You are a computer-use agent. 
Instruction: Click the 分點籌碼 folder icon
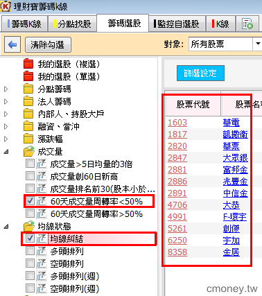(28, 89)
